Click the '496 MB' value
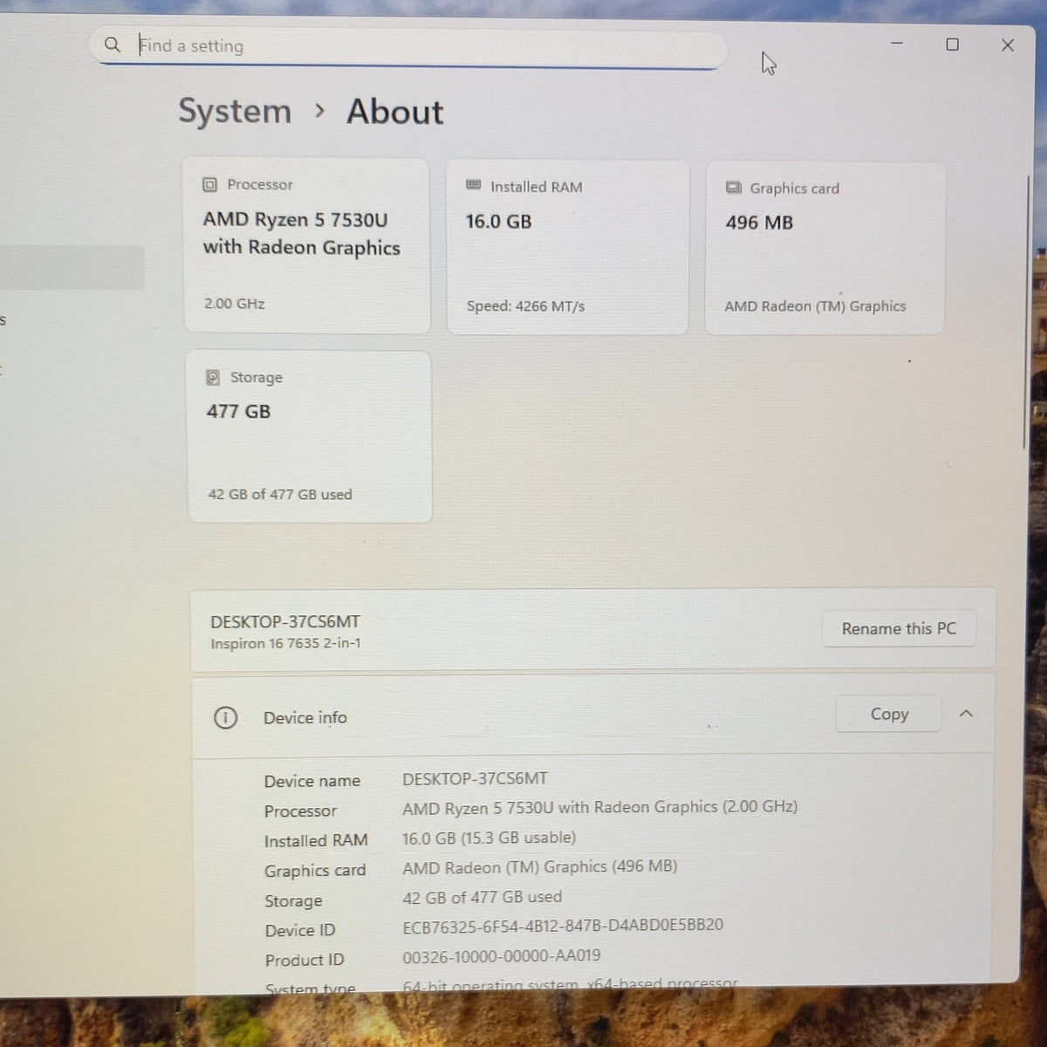The height and width of the screenshot is (1047, 1047). (759, 222)
